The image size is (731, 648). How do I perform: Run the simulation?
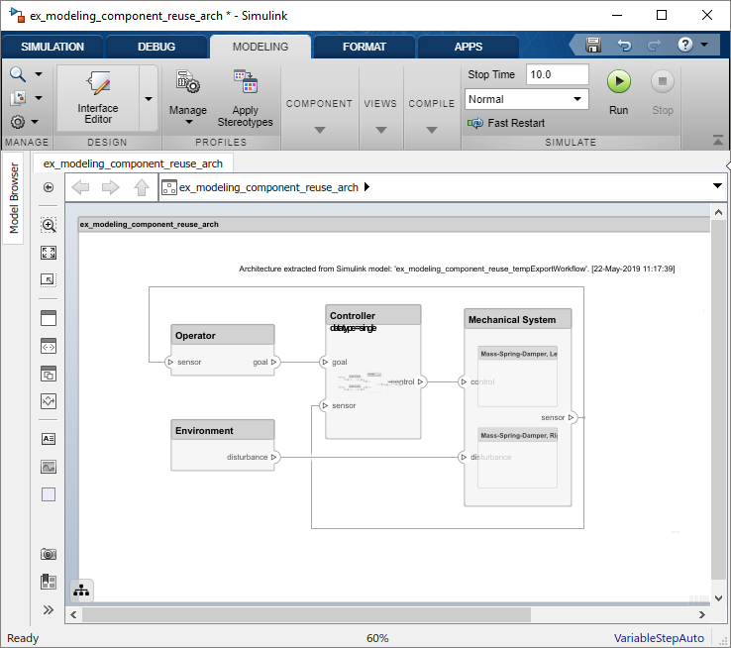(619, 93)
